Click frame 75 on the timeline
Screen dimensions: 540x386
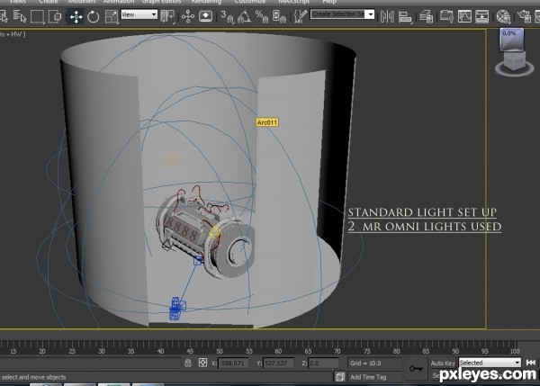[x=367, y=351]
